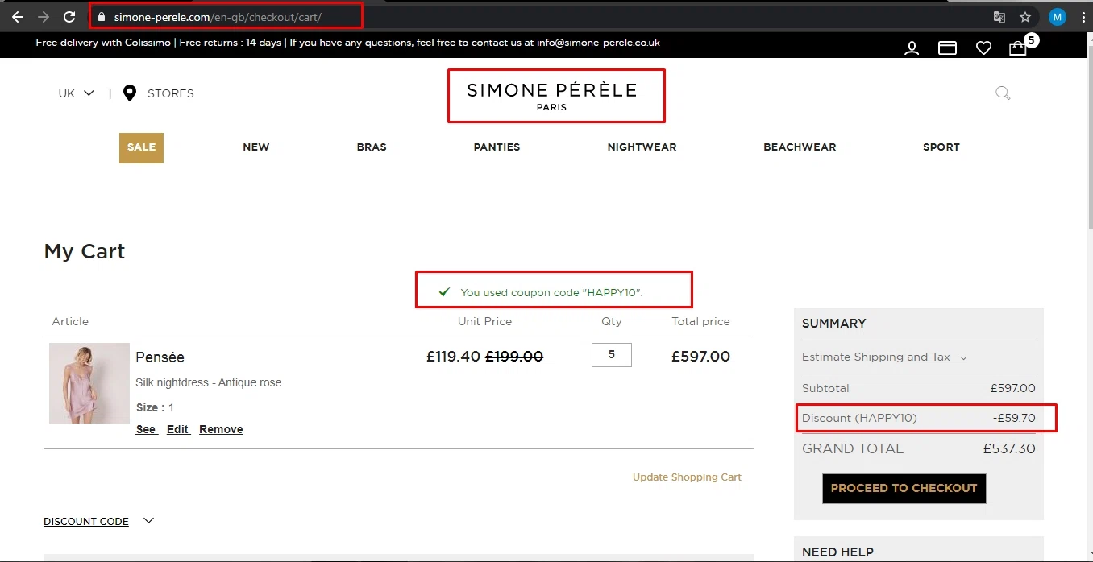Open the BEACHWEAR menu
1093x562 pixels.
(800, 147)
